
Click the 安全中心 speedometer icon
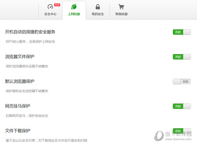(x=50, y=7)
